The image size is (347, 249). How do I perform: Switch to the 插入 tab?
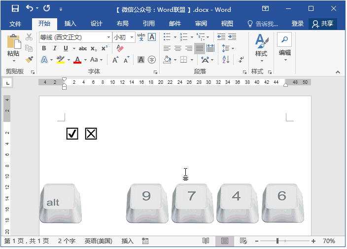(70, 24)
